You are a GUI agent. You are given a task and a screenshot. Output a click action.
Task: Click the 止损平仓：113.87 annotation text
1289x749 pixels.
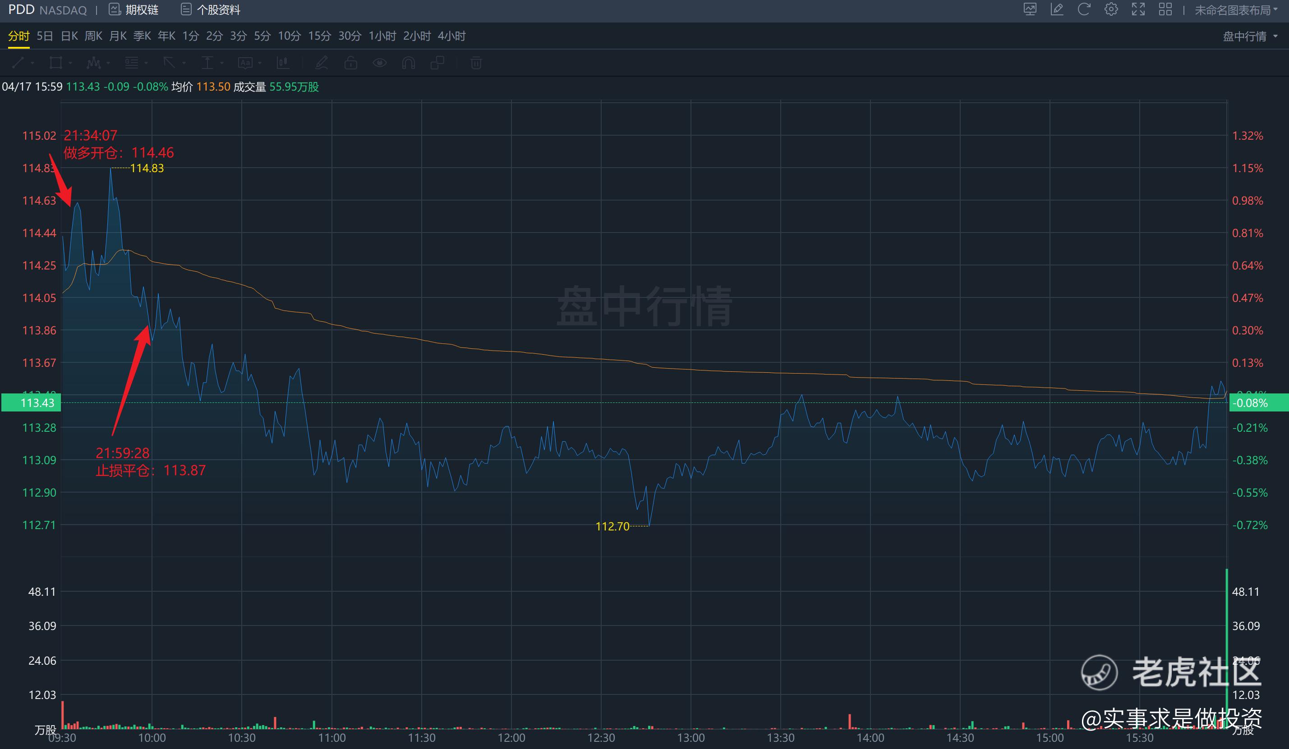click(150, 470)
